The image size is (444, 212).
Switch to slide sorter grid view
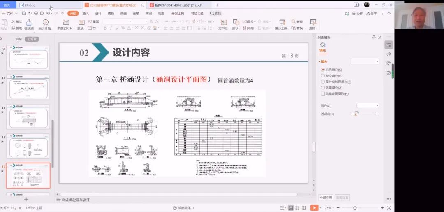pos(297,208)
